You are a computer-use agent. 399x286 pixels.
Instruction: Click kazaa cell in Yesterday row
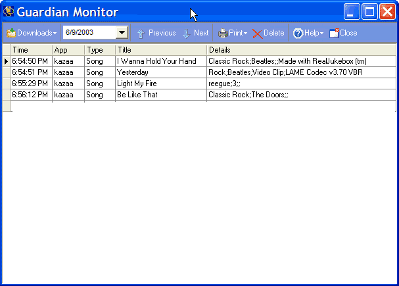click(x=68, y=72)
